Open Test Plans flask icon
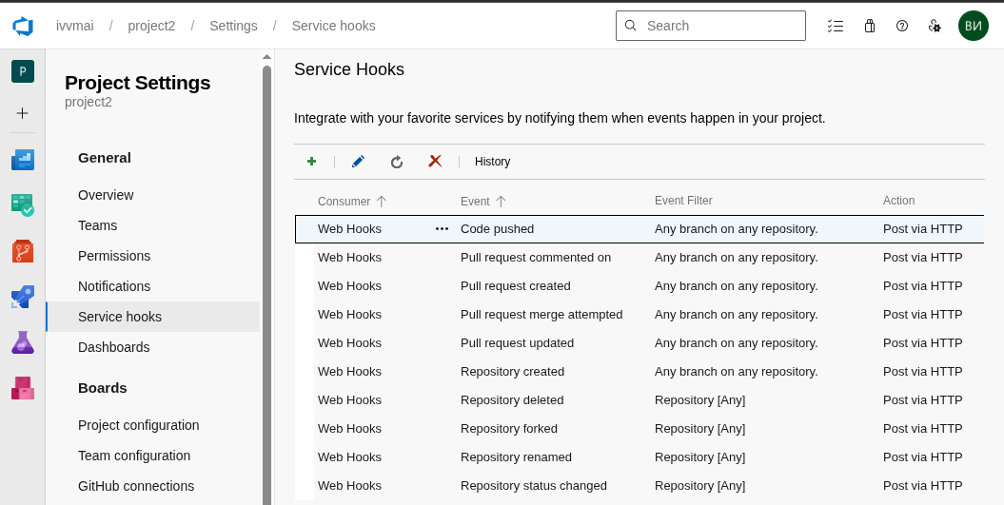The image size is (1004, 505). point(23,342)
